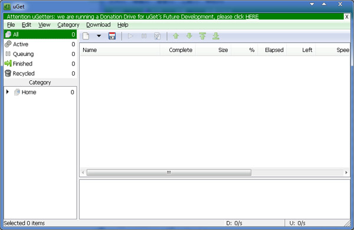
Task: Sort by the % column header
Action: 244,50
